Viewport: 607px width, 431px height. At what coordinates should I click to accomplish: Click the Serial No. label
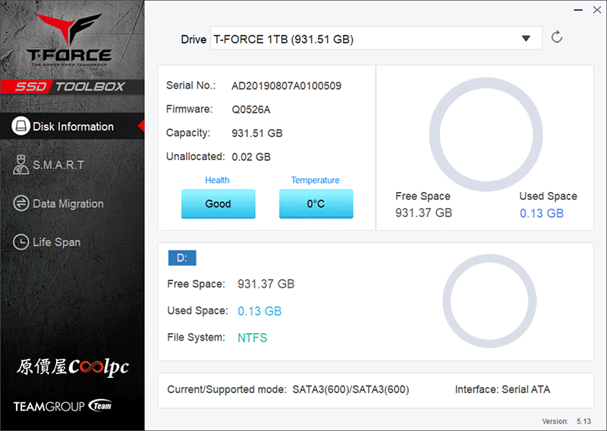click(x=191, y=85)
